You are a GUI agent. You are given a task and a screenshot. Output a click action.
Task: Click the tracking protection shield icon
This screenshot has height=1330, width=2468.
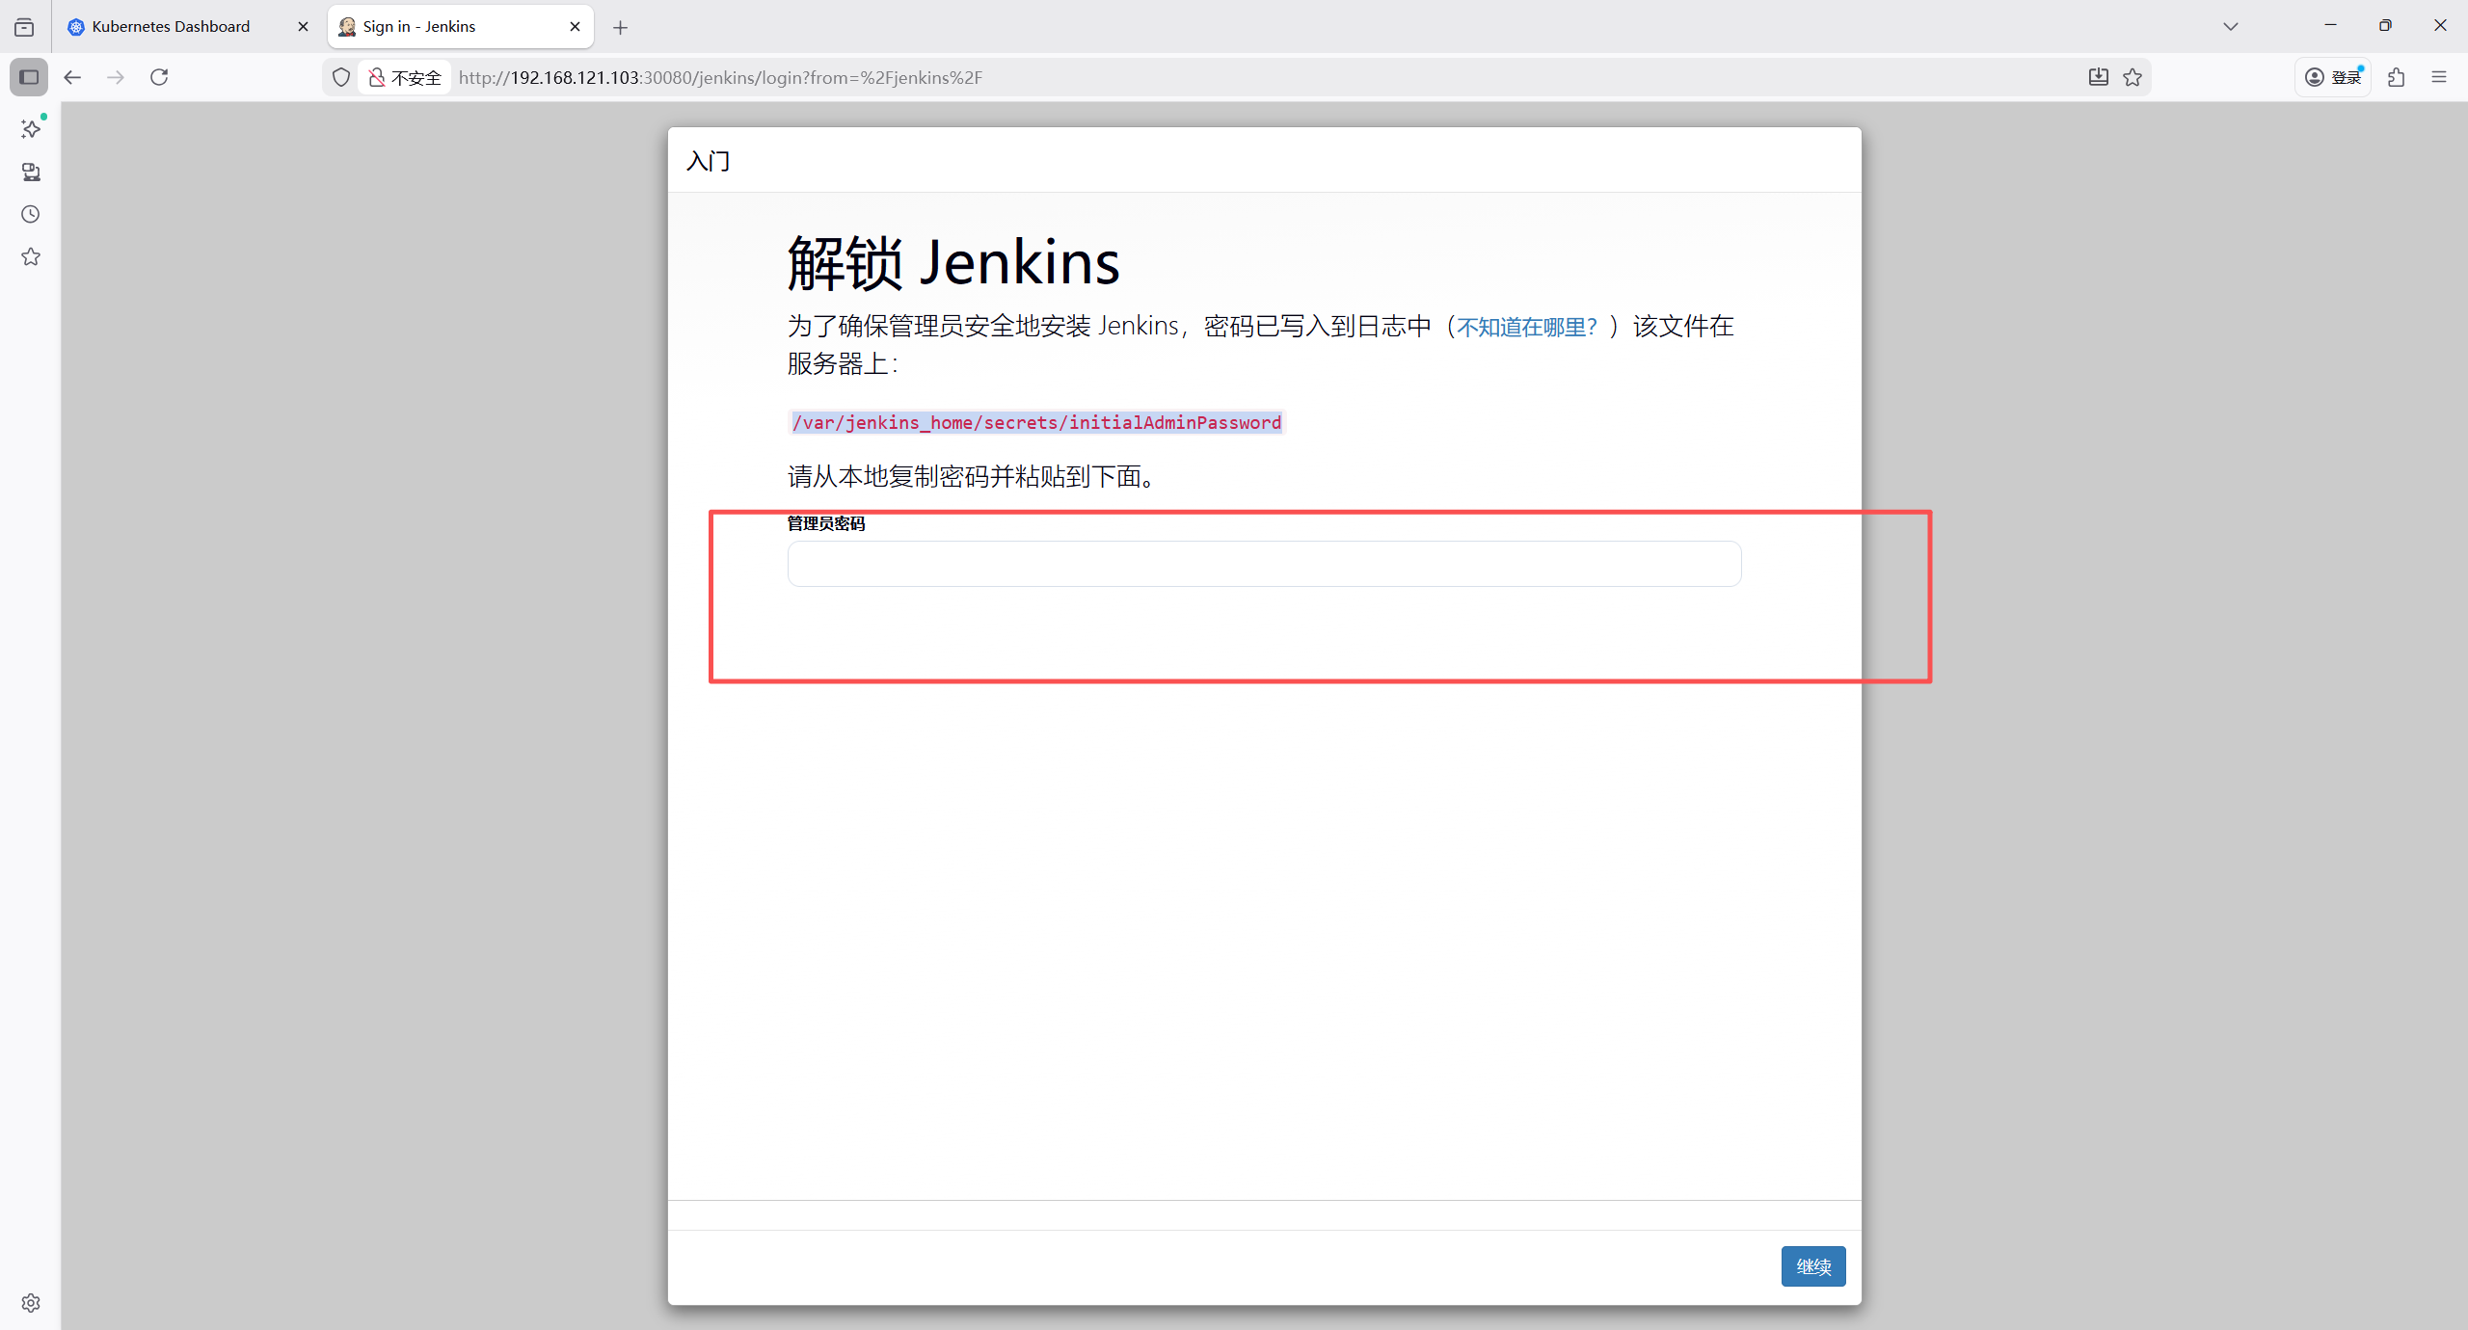coord(341,77)
